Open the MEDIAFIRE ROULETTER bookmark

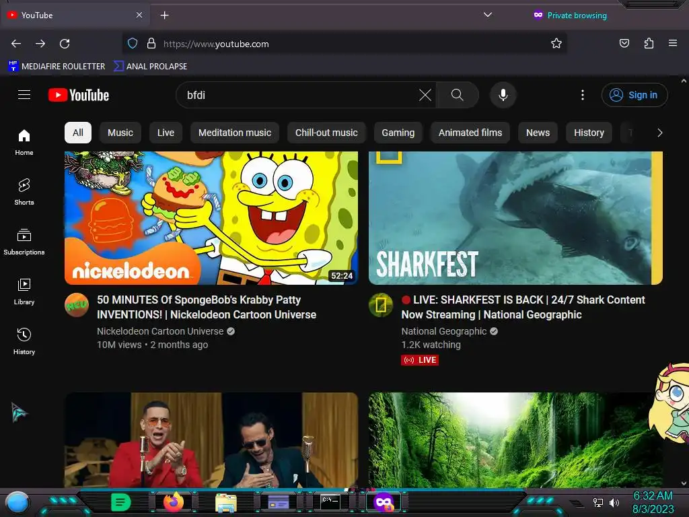57,67
